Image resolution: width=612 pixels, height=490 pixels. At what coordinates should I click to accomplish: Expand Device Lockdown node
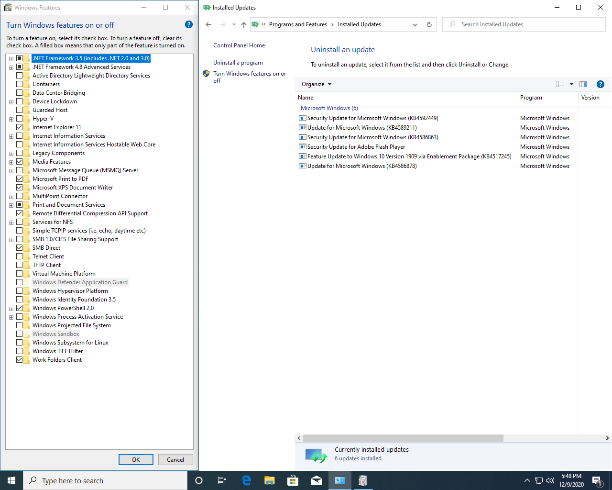11,102
